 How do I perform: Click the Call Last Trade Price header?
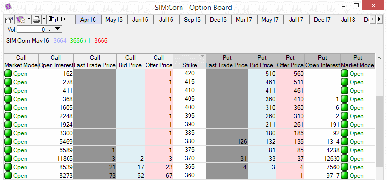click(x=95, y=61)
